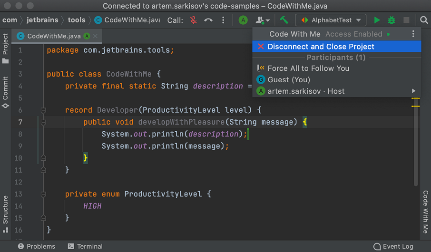The height and width of the screenshot is (252, 431).
Task: Enable Force All to Follow You
Action: pyautogui.click(x=308, y=68)
